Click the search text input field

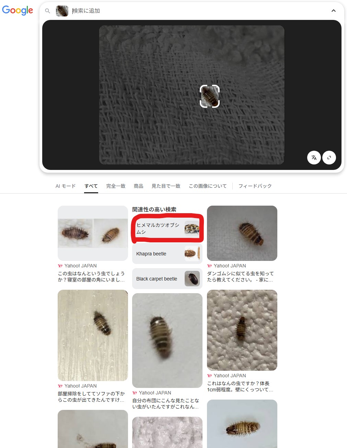pos(199,11)
